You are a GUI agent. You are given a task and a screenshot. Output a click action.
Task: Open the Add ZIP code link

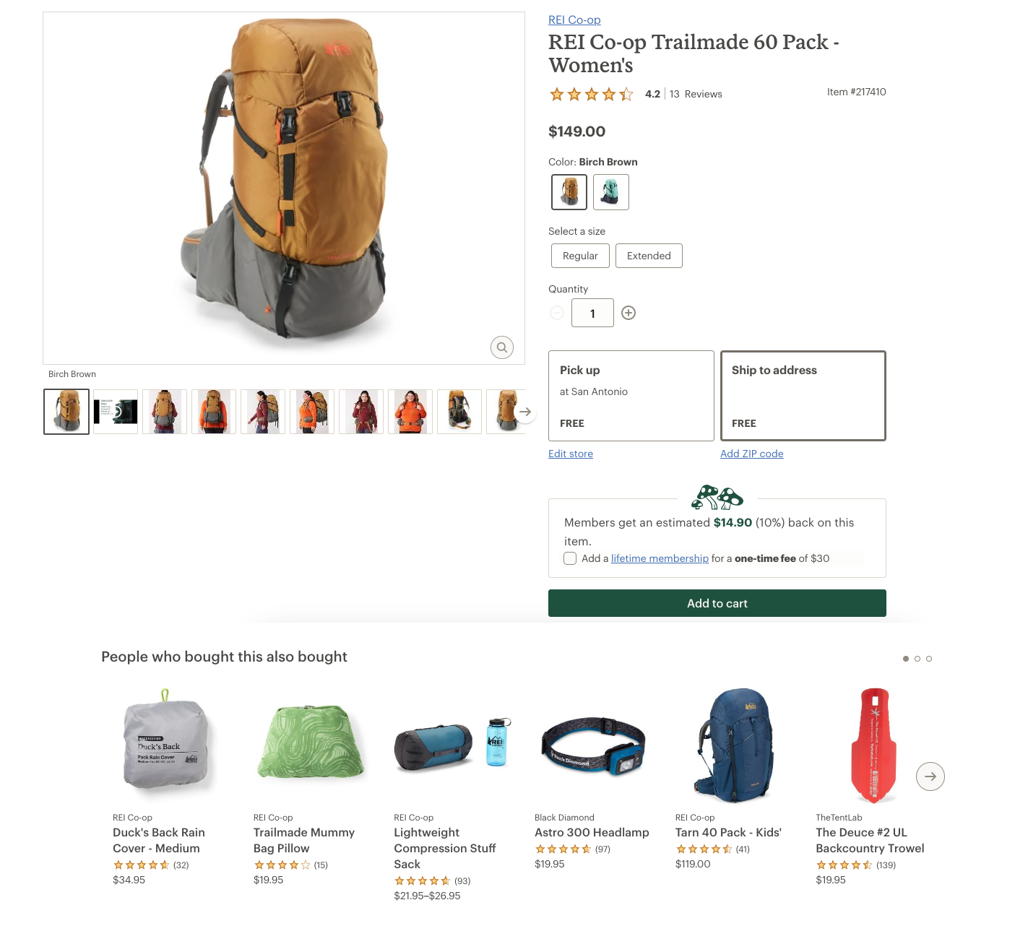(752, 454)
